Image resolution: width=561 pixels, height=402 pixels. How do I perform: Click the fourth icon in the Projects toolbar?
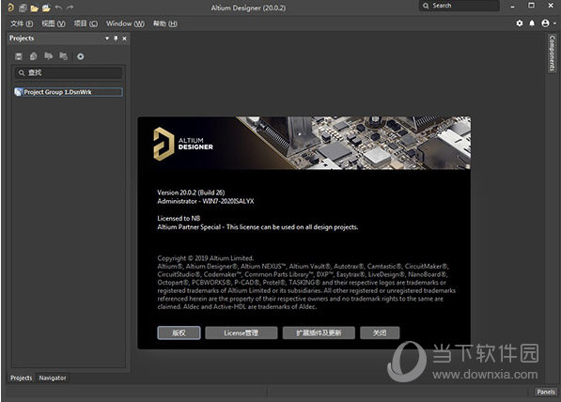click(63, 56)
